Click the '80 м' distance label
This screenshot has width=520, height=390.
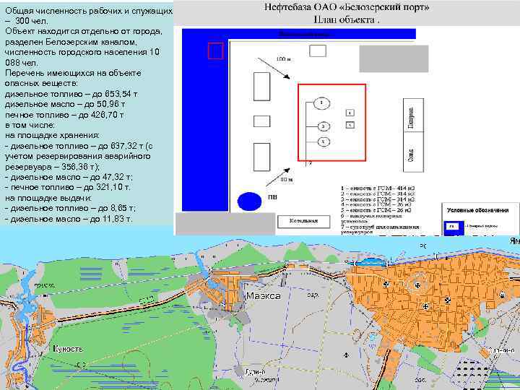click(x=287, y=179)
